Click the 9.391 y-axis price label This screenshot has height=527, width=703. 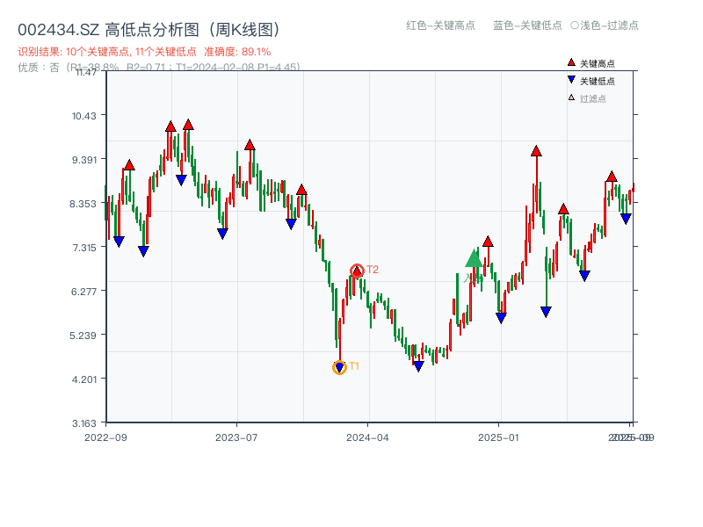coord(84,160)
